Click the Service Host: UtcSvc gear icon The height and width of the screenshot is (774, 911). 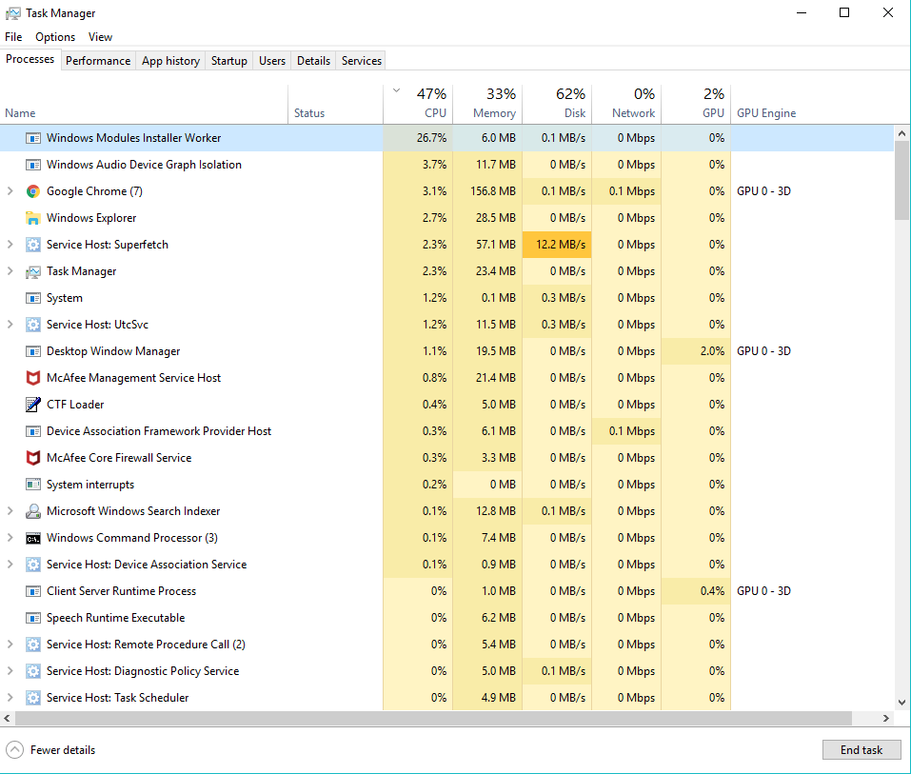(33, 325)
